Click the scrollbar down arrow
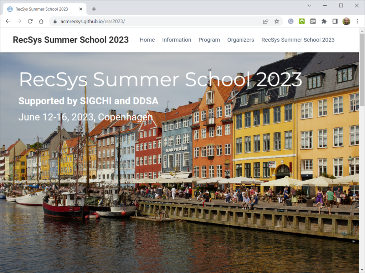 [x=362, y=270]
